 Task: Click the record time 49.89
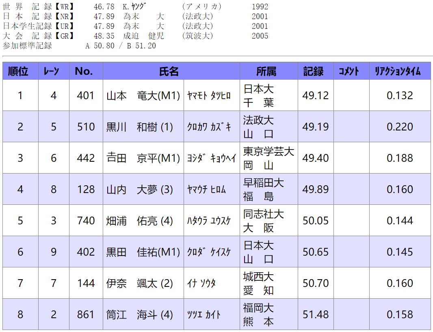pos(316,189)
